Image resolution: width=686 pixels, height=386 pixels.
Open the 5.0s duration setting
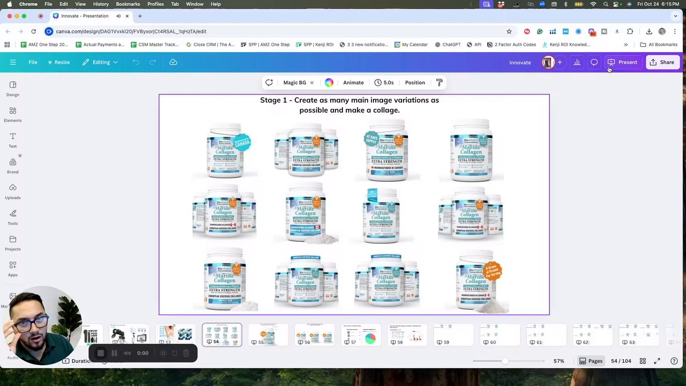pyautogui.click(x=384, y=83)
